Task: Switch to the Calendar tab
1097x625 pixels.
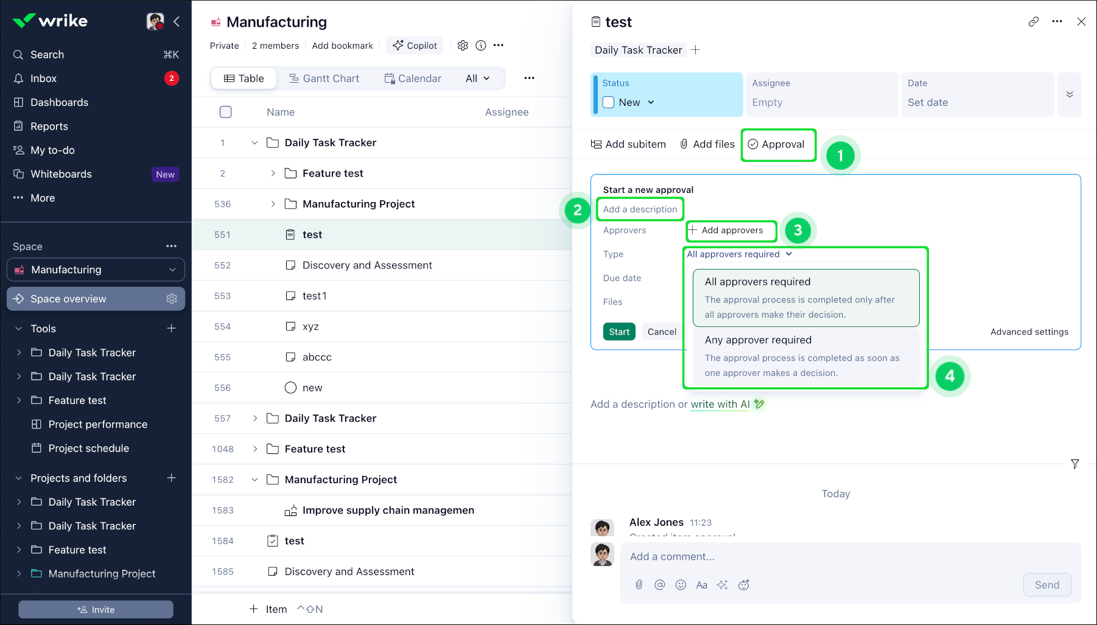Action: click(413, 79)
